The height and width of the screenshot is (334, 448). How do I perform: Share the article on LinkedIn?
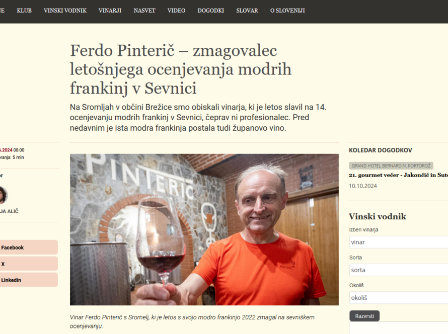[29, 280]
